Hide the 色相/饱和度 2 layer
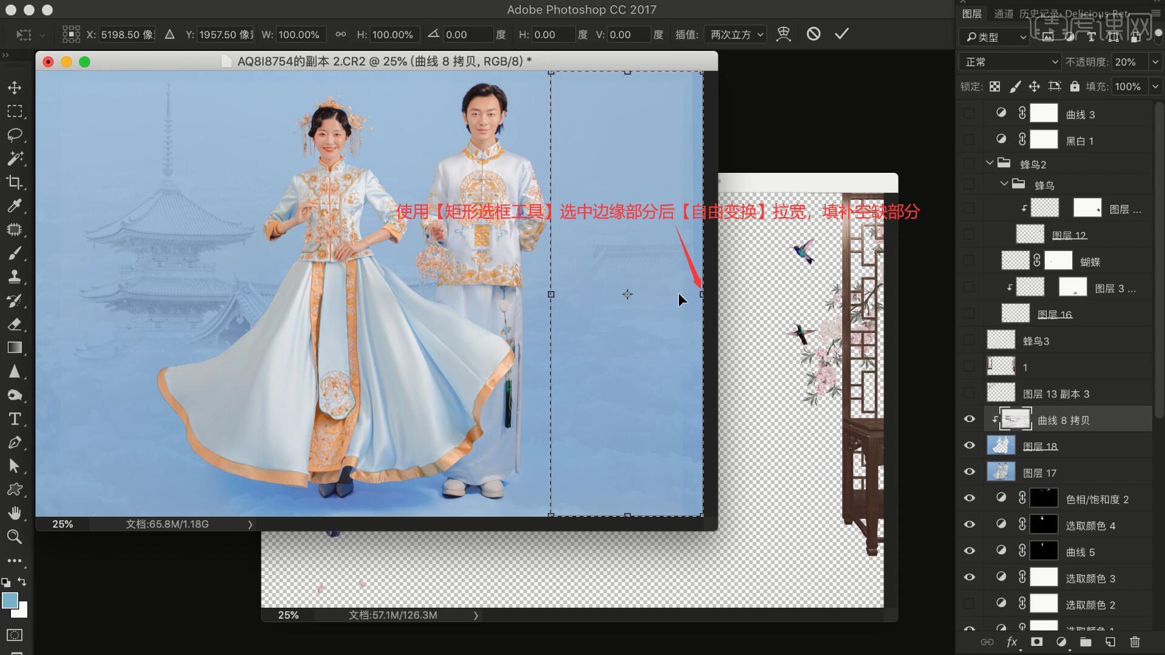This screenshot has height=655, width=1165. tap(969, 499)
